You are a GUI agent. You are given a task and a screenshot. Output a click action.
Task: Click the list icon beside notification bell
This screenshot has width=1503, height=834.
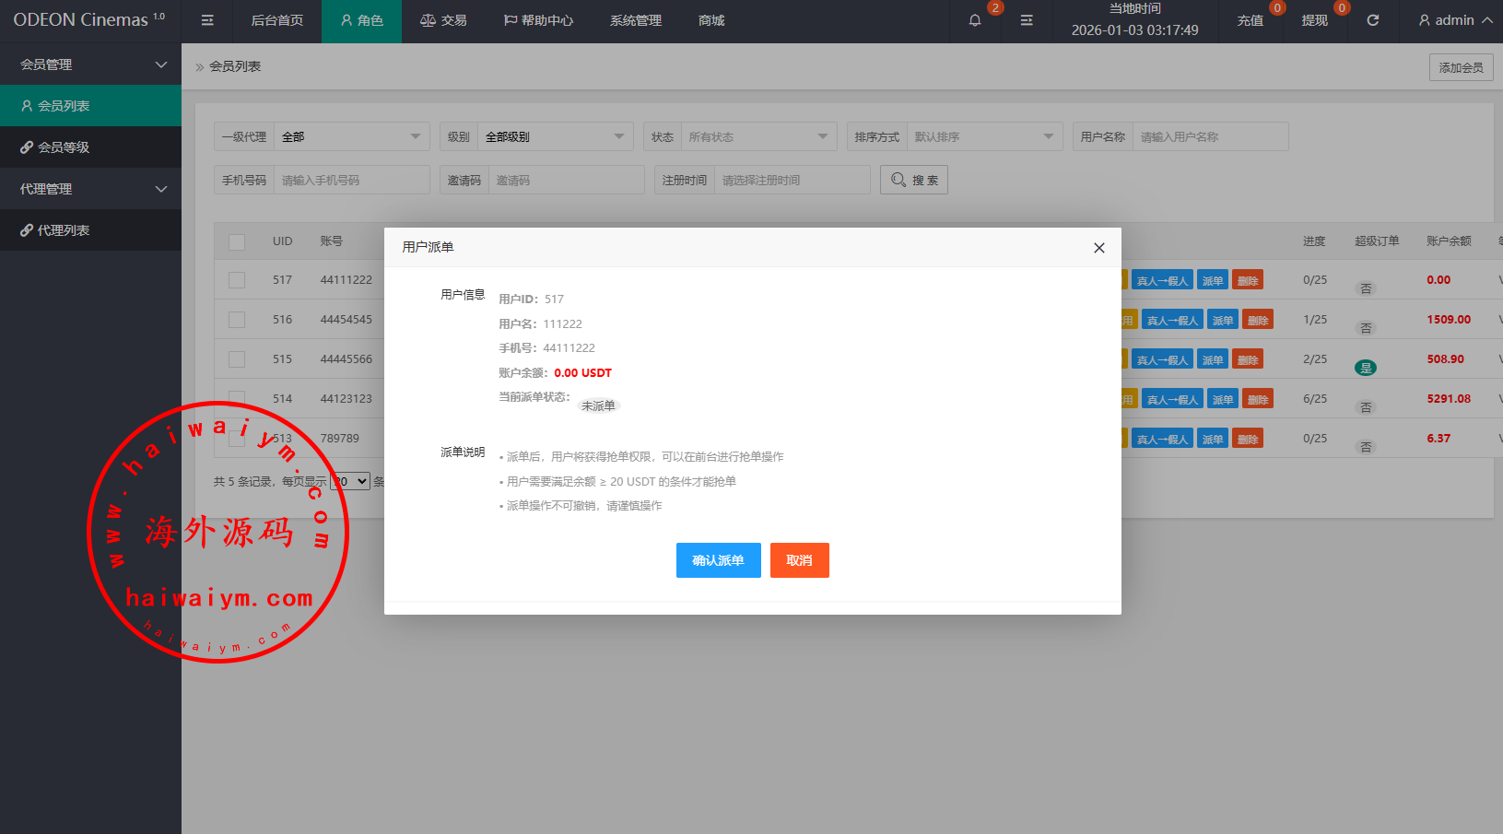point(1027,20)
